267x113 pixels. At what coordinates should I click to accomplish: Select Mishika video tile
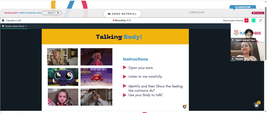[x=248, y=52]
